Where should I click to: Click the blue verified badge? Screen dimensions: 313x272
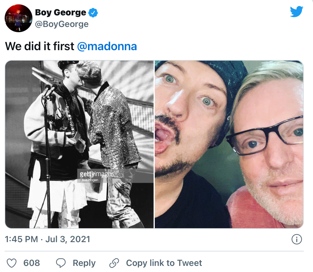tap(93, 12)
